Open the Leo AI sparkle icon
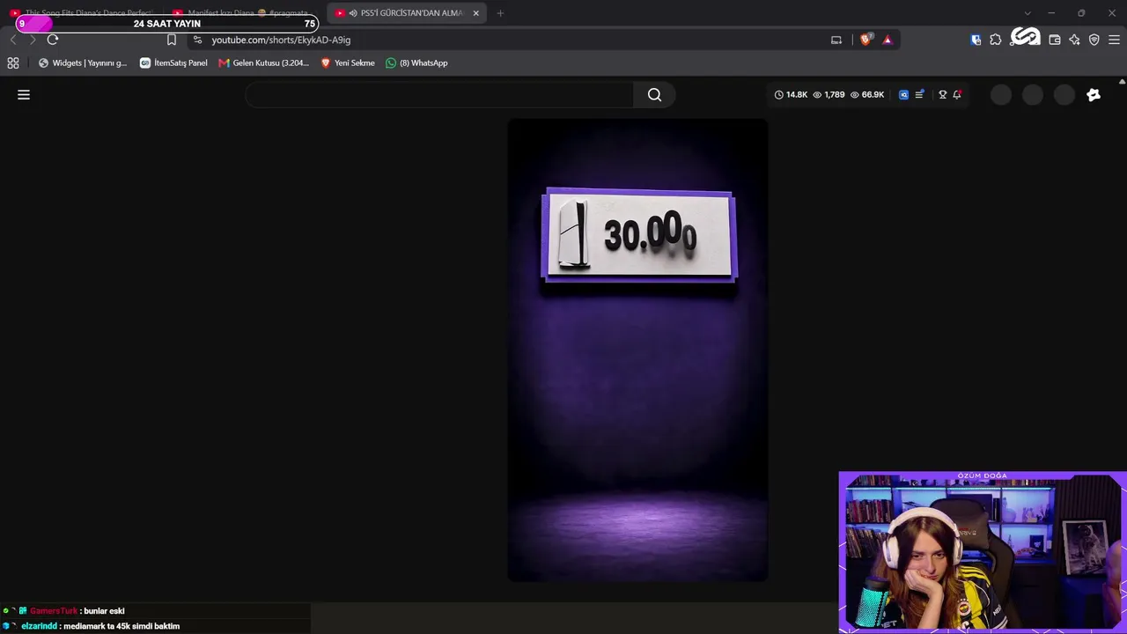Viewport: 1127px width, 634px height. click(x=1074, y=40)
